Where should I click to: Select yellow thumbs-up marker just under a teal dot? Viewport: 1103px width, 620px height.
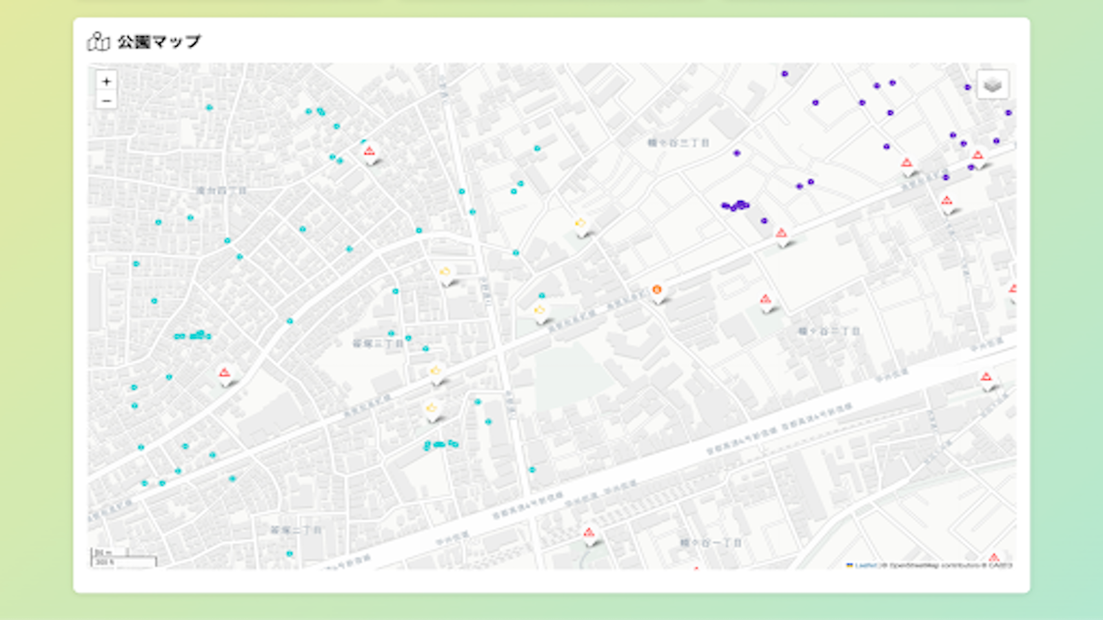coord(540,311)
